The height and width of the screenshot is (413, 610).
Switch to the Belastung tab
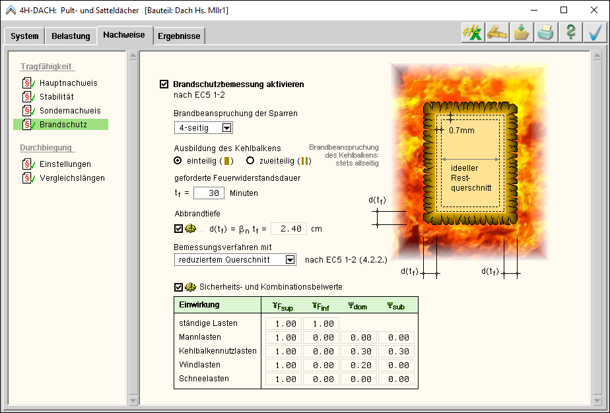(x=71, y=36)
